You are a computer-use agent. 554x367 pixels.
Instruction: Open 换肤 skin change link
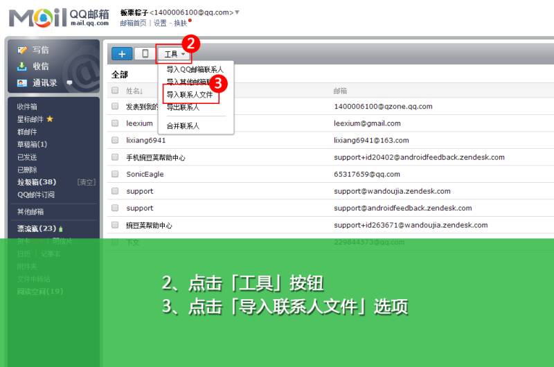point(180,23)
